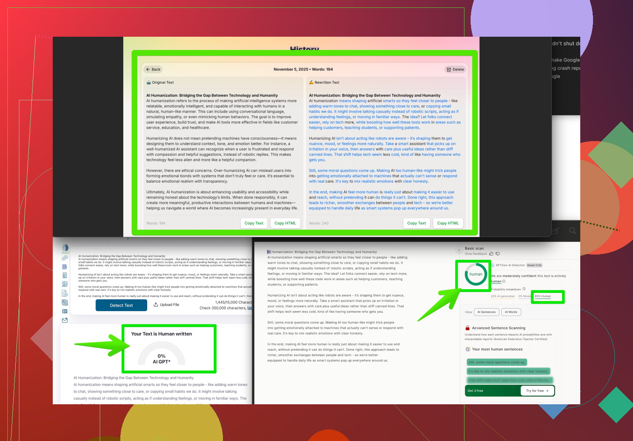Click the magnifier search icon in dark toolbar
Screen dimensions: 633x441
(572, 231)
